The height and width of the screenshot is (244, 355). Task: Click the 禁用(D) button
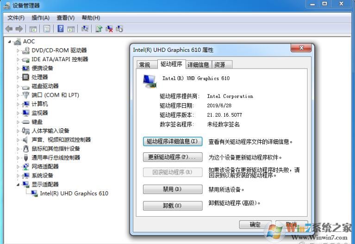[x=173, y=189]
